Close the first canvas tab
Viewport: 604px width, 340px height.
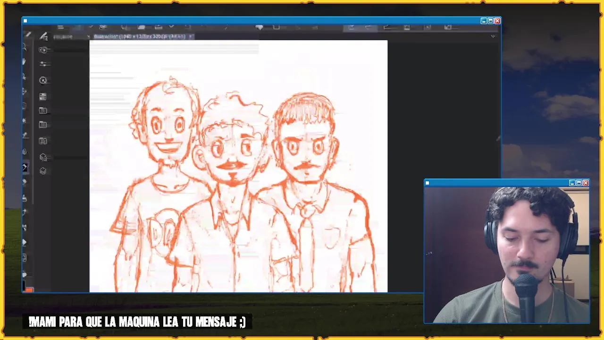(88, 36)
